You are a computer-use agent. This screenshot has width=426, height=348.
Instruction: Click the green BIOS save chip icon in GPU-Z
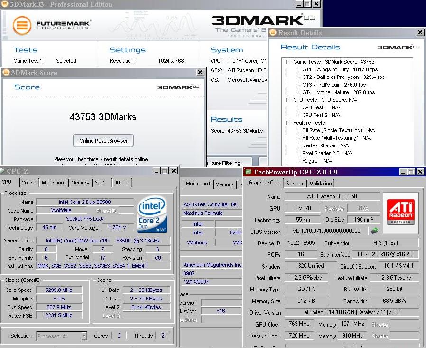point(374,231)
